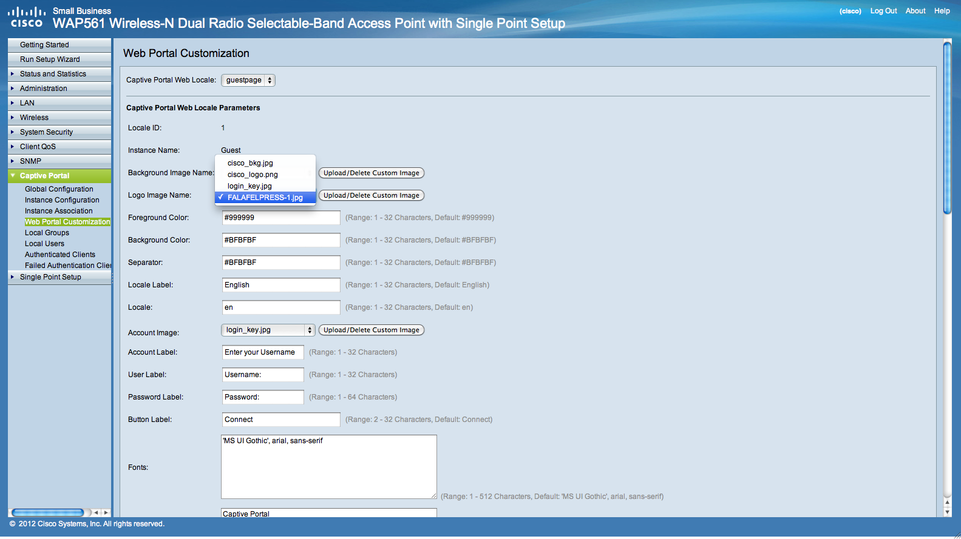Open Authenticated Clients page
Screen dimensions: 961x539
tap(60, 255)
